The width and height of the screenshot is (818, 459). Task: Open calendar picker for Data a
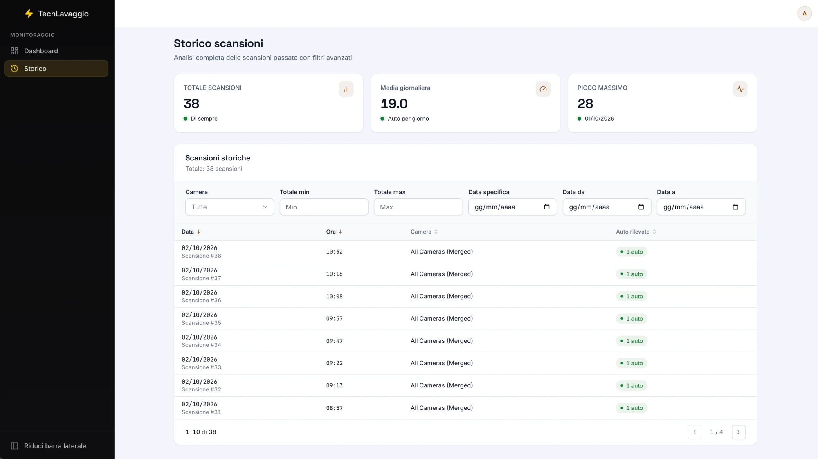(735, 207)
